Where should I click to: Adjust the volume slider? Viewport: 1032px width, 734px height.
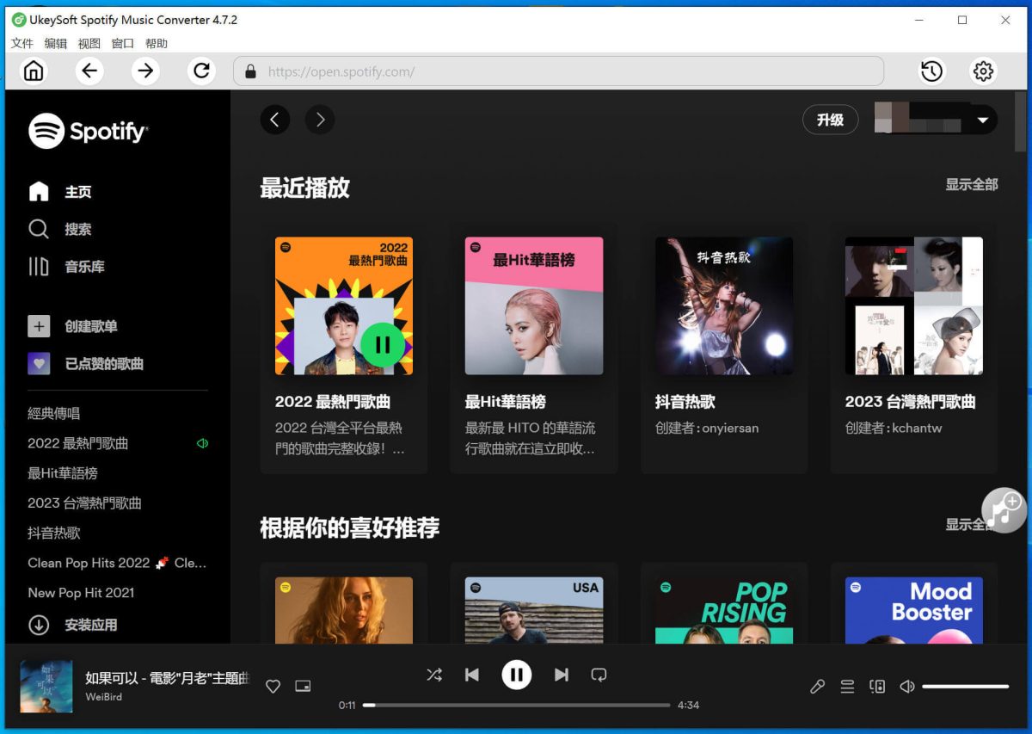965,687
